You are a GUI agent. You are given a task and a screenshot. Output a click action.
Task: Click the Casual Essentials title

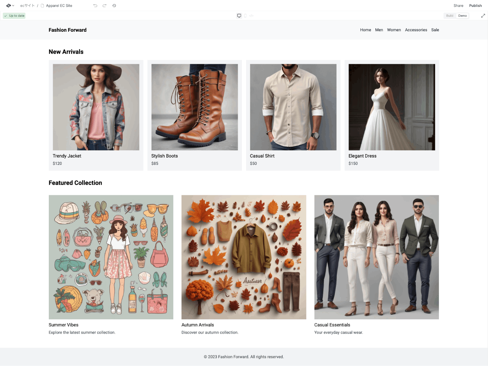[332, 325]
